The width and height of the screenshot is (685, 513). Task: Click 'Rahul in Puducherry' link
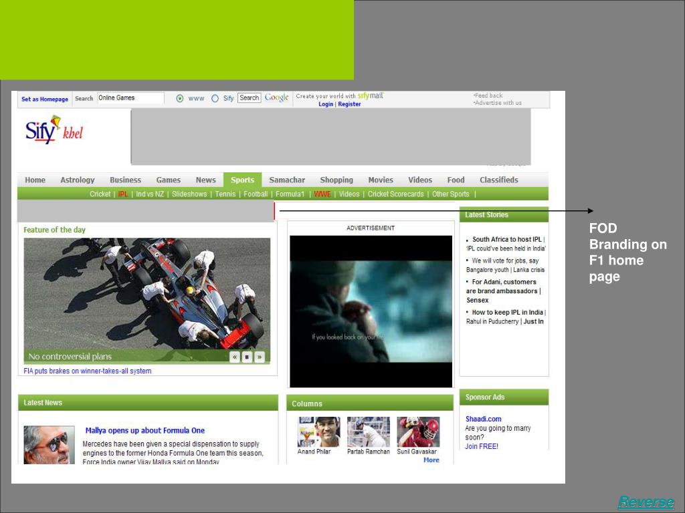492,321
